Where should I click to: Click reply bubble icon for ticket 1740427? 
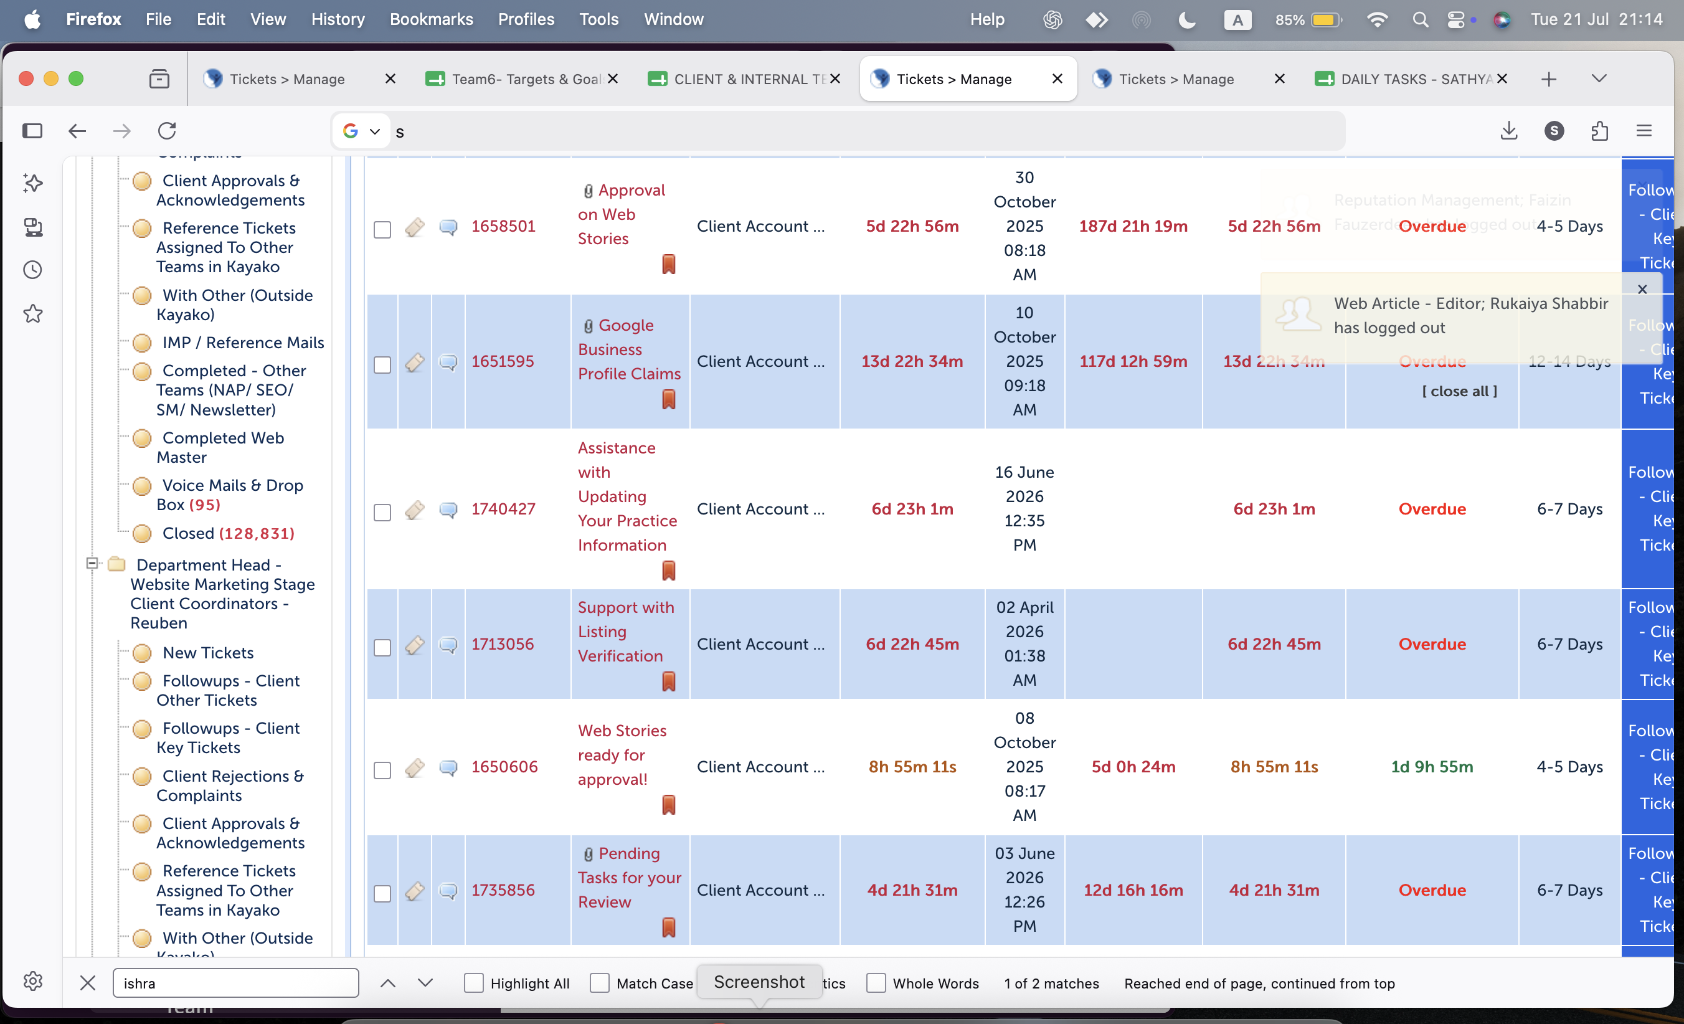click(x=448, y=510)
